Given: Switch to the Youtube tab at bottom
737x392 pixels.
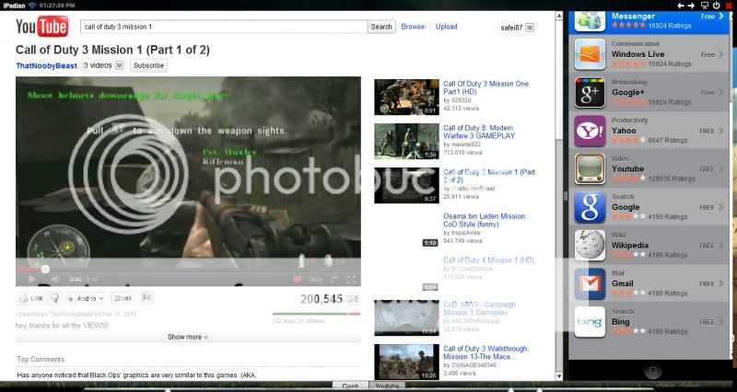Looking at the screenshot, I should pyautogui.click(x=388, y=386).
